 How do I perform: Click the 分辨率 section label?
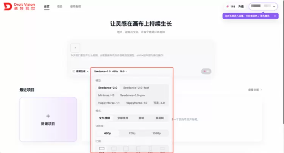pyautogui.click(x=100, y=126)
